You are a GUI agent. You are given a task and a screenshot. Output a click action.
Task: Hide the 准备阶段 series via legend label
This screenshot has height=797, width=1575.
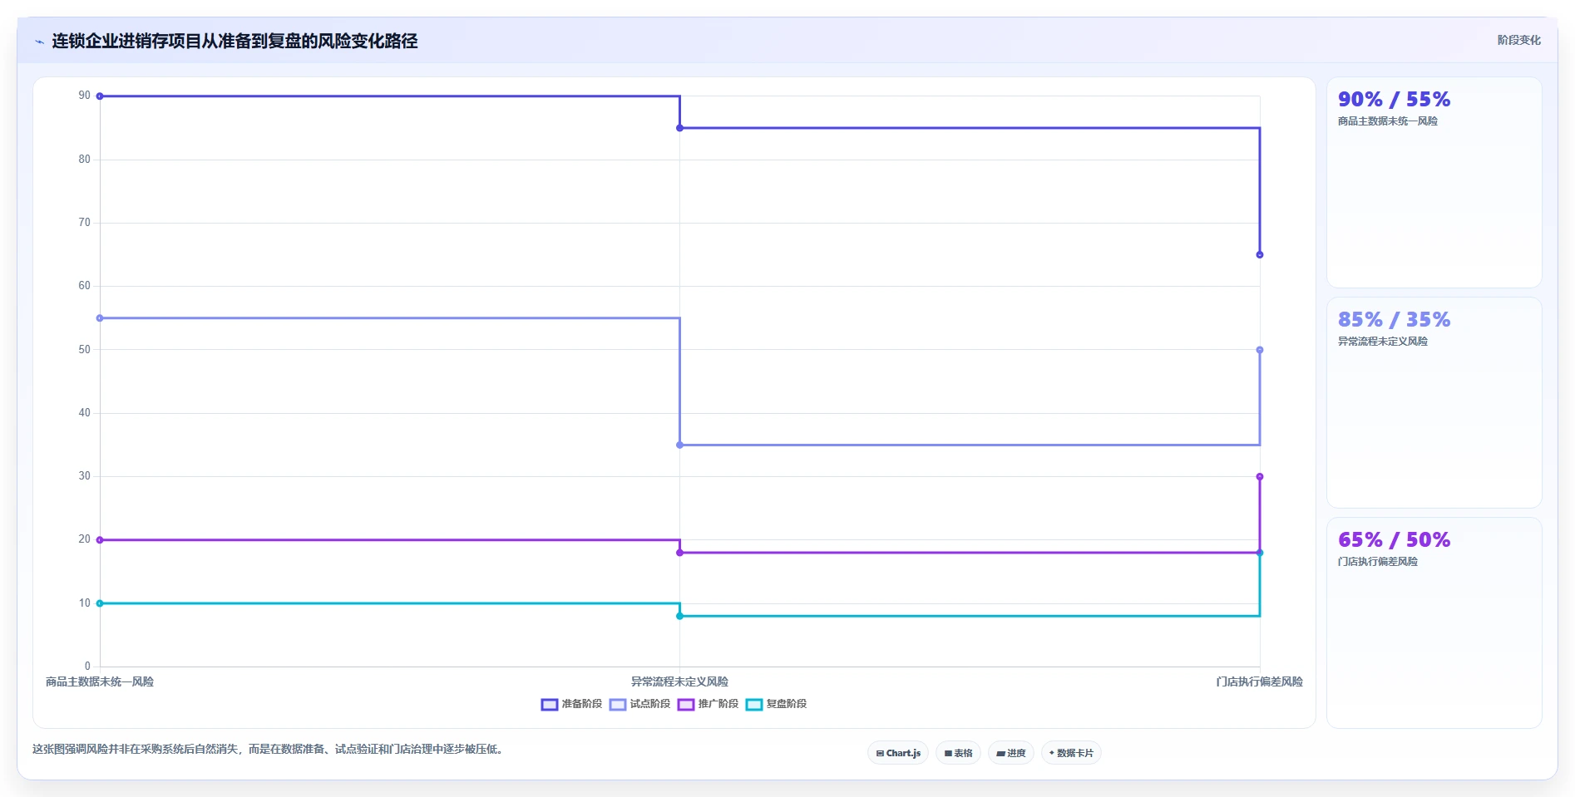coord(581,704)
